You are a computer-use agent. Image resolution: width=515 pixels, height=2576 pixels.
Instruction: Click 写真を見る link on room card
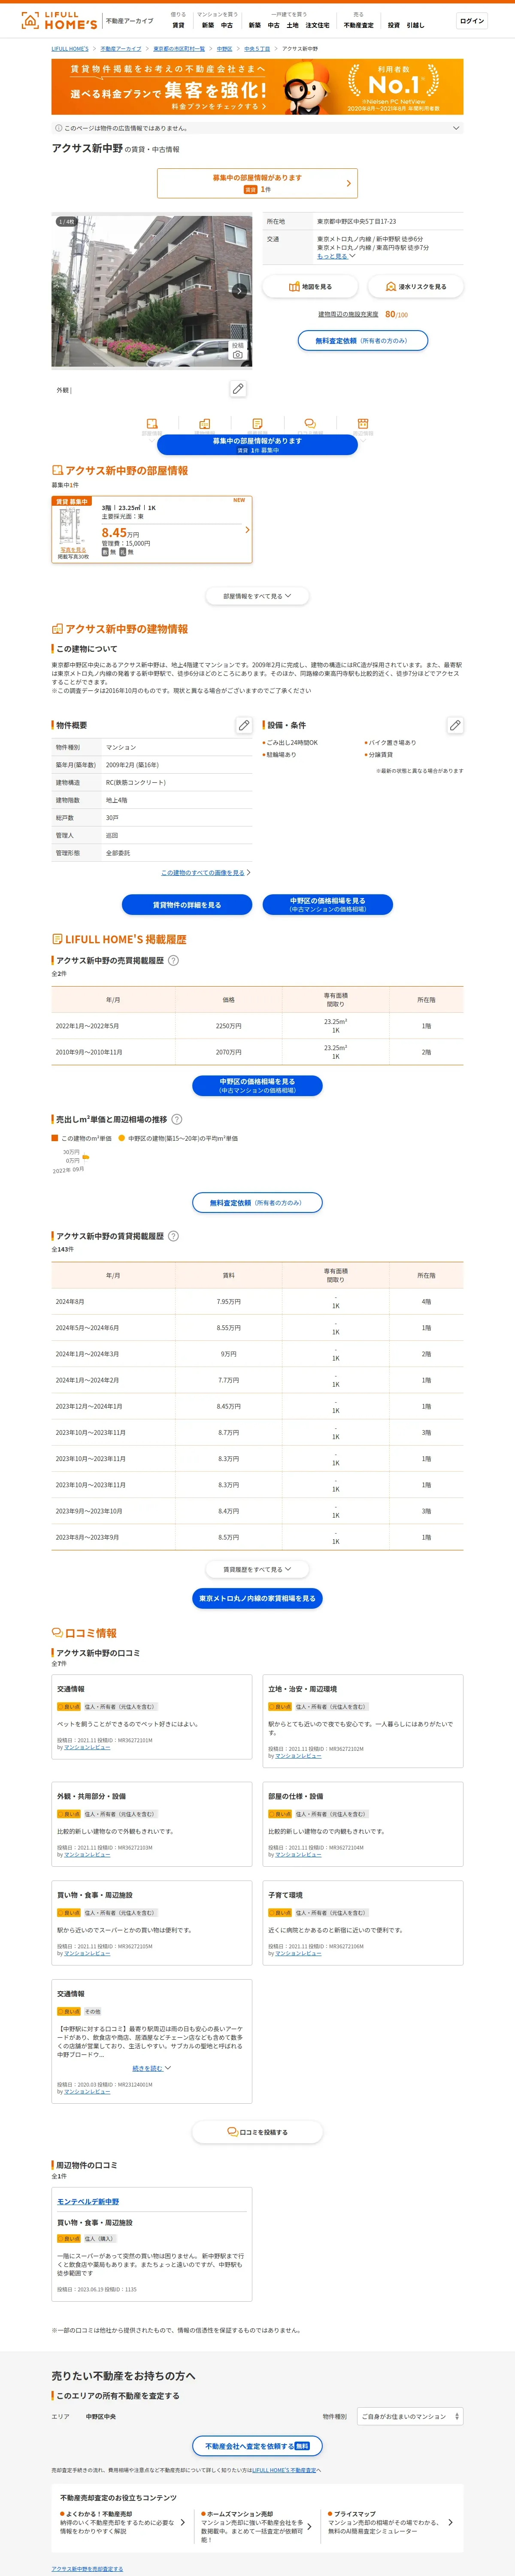[x=72, y=550]
